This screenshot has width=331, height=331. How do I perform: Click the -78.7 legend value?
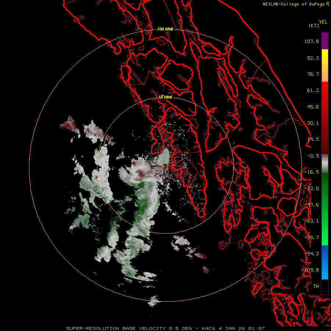pos(312,238)
